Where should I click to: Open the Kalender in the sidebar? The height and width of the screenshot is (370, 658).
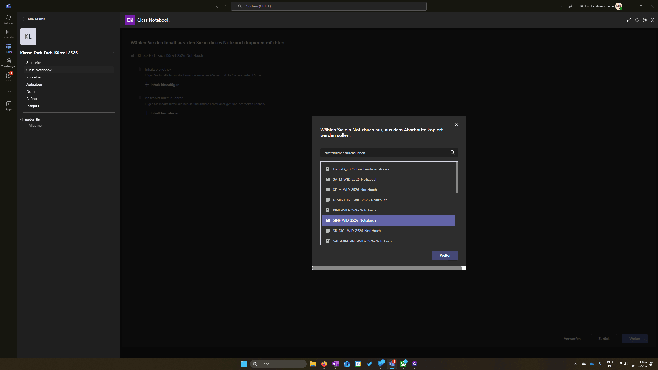click(8, 34)
